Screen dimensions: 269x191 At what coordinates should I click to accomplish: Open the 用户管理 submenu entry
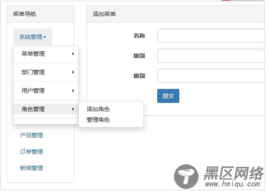[x=46, y=91]
